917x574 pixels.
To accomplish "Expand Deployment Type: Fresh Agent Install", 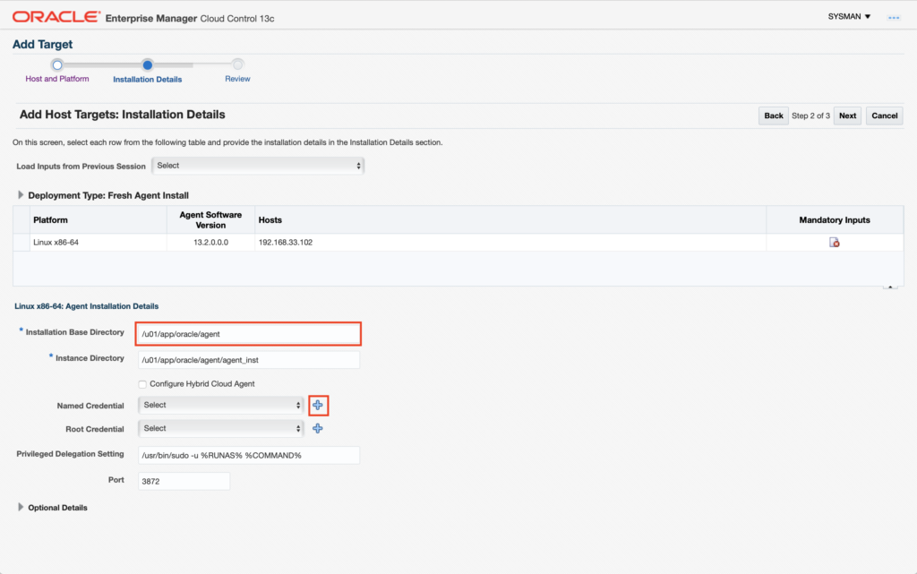I will [21, 194].
